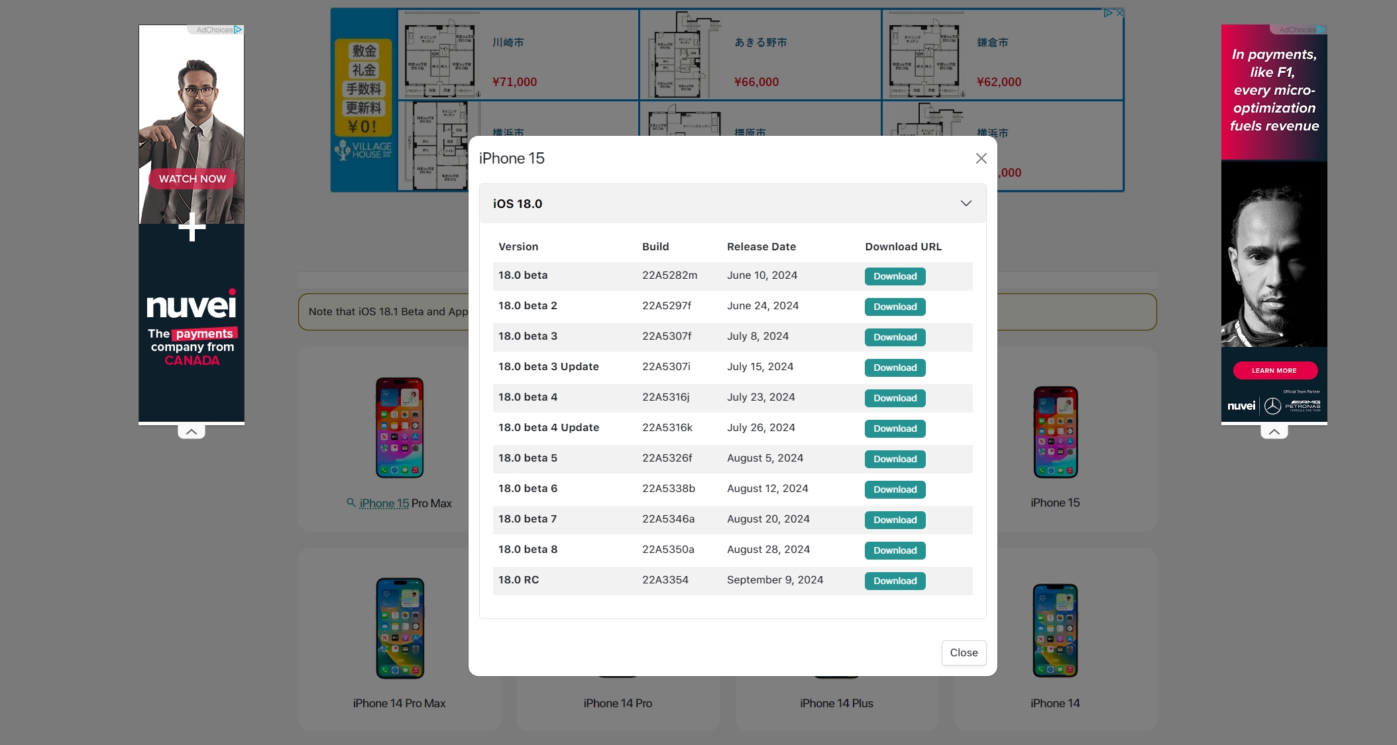Click the Download button for 18.0 RC
This screenshot has height=745, width=1397.
click(x=893, y=581)
